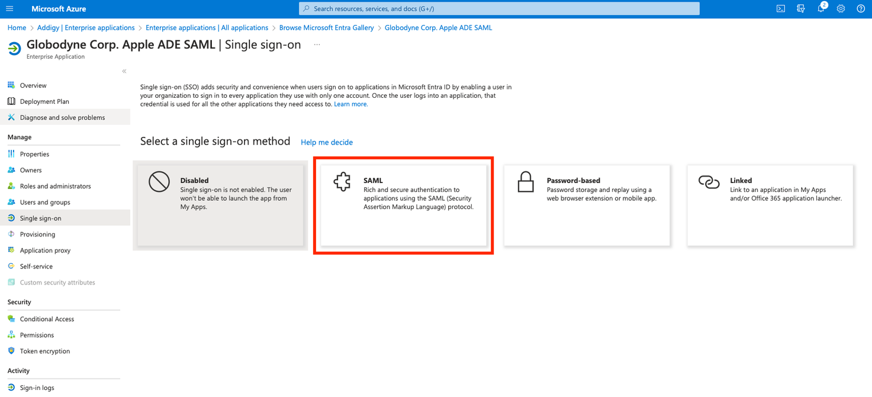Click the Deployment Plan book icon
This screenshot has height=397, width=872.
[x=11, y=101]
